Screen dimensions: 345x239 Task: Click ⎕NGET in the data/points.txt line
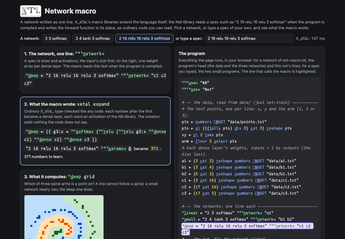click(220, 122)
